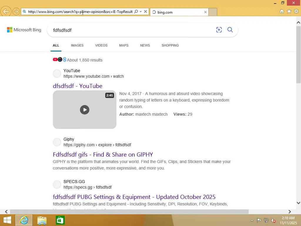Click the 'Author: maxtech maxtech' text
The image size is (301, 226).
pyautogui.click(x=143, y=114)
